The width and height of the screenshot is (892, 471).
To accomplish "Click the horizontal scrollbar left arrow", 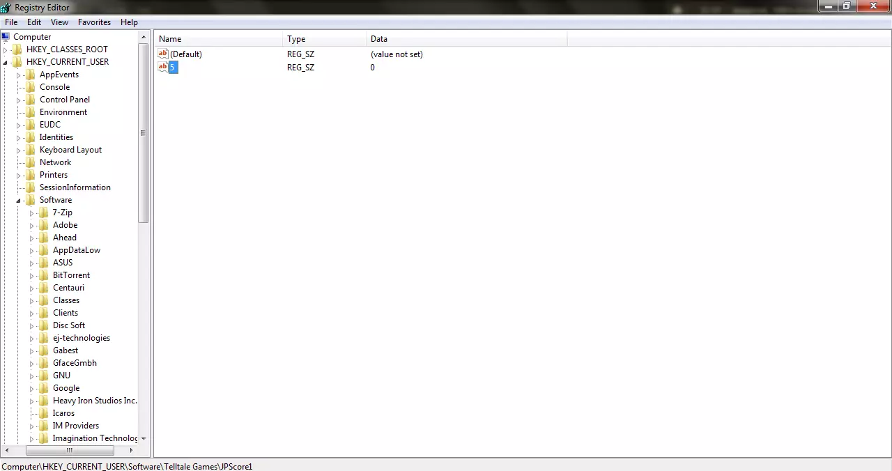I will (6, 450).
